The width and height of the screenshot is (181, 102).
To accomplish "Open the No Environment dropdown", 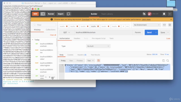I will [x=147, y=25].
